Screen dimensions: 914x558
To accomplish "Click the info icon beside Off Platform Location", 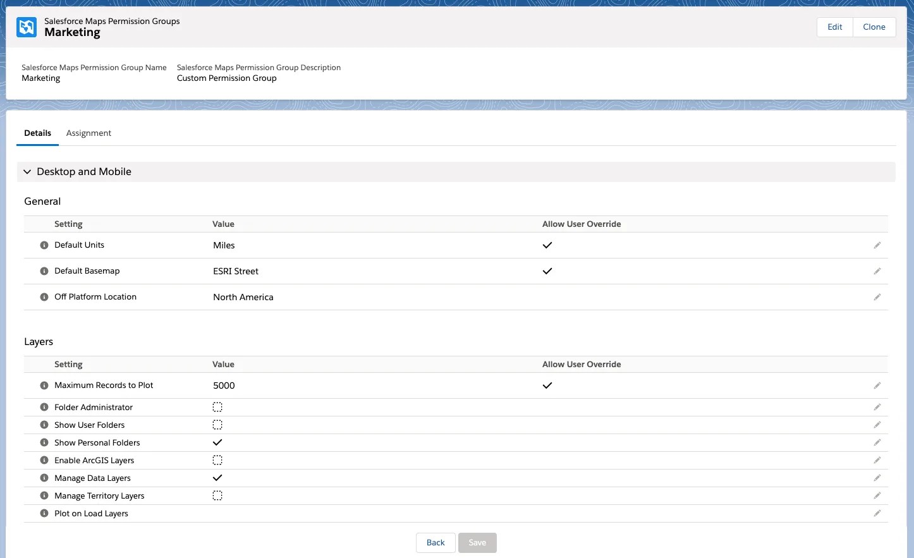I will (44, 296).
